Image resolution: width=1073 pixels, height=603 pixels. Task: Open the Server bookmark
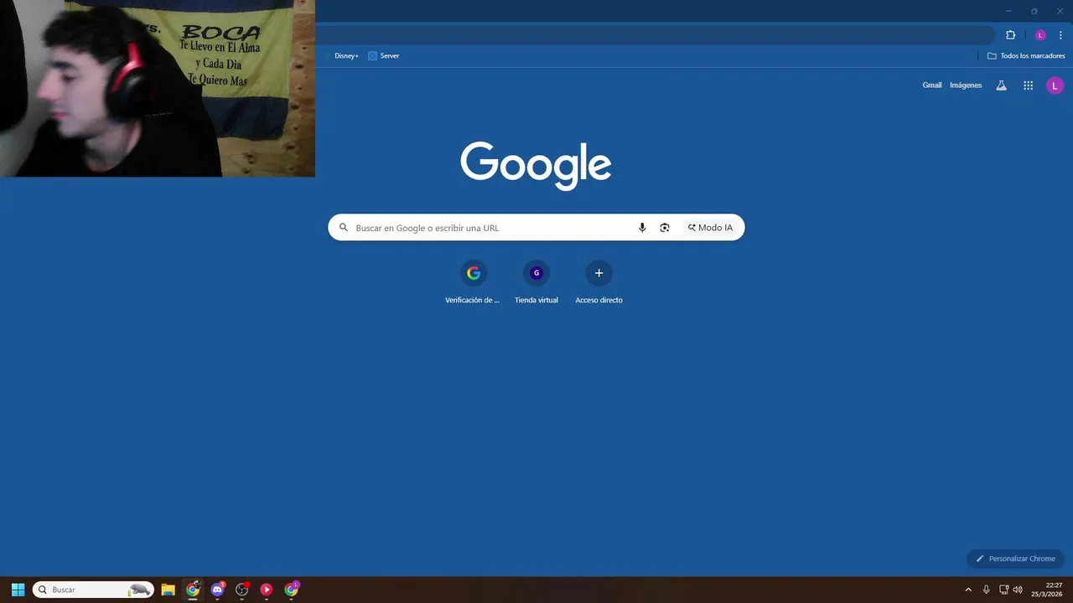[384, 56]
